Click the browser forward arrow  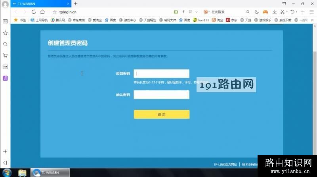click(25, 12)
